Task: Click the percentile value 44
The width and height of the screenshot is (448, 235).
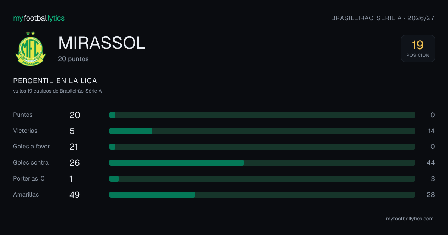Action: [x=431, y=163]
